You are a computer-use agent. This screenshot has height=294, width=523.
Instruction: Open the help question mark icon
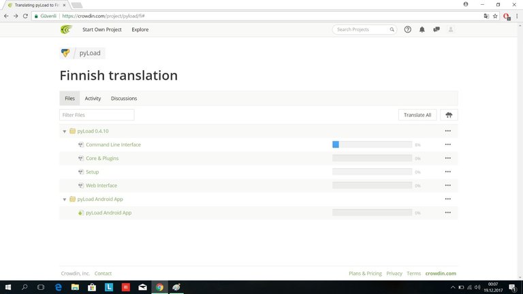pyautogui.click(x=408, y=29)
